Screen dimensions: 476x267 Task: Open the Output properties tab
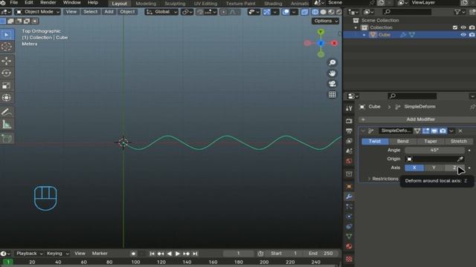coord(349,131)
